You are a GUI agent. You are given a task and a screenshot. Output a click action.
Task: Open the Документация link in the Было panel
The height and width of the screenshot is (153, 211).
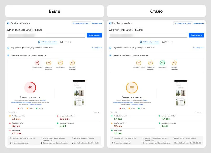click(x=97, y=23)
